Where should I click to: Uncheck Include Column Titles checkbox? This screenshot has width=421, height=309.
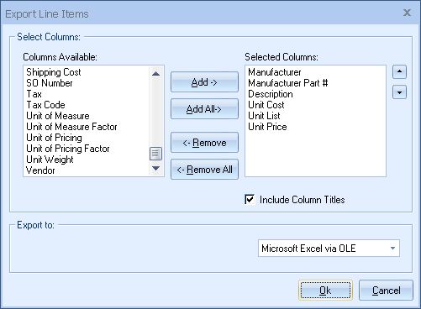250,200
